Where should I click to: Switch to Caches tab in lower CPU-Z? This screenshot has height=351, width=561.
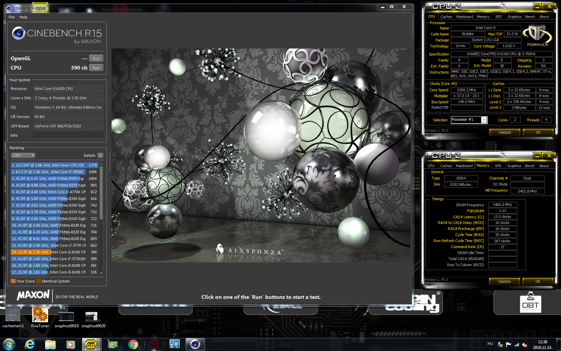coord(446,166)
